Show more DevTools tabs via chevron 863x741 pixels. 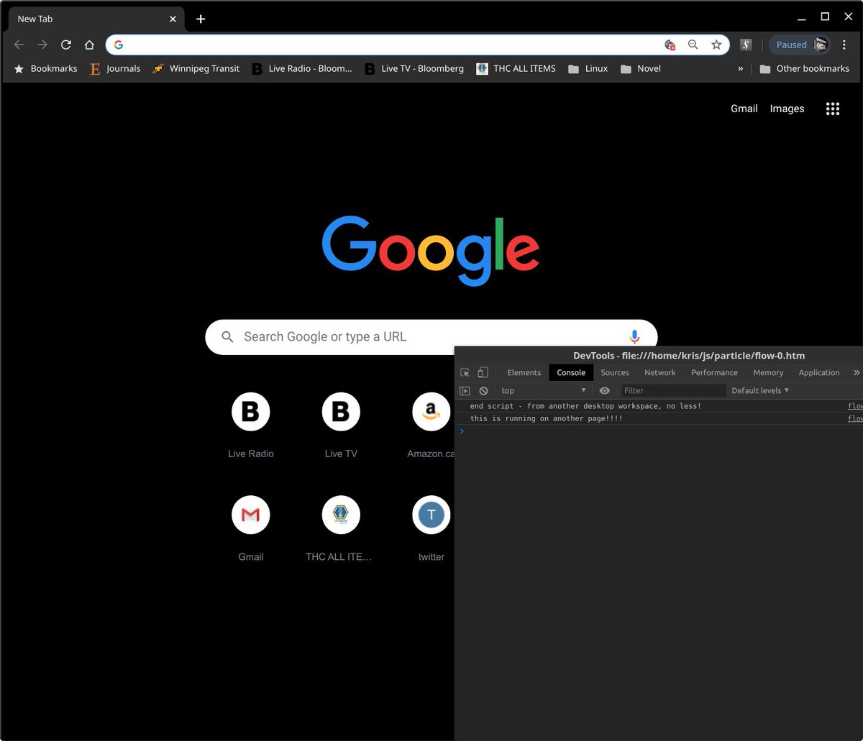[x=856, y=372]
